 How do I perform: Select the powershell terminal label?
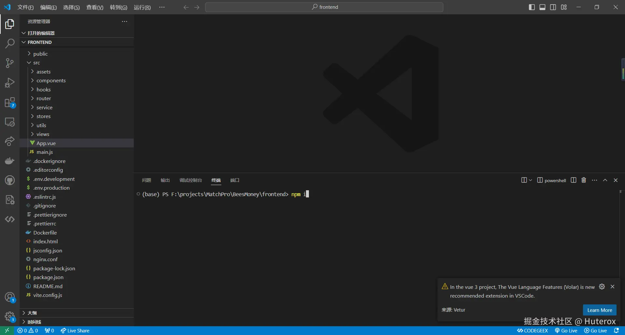click(x=551, y=180)
